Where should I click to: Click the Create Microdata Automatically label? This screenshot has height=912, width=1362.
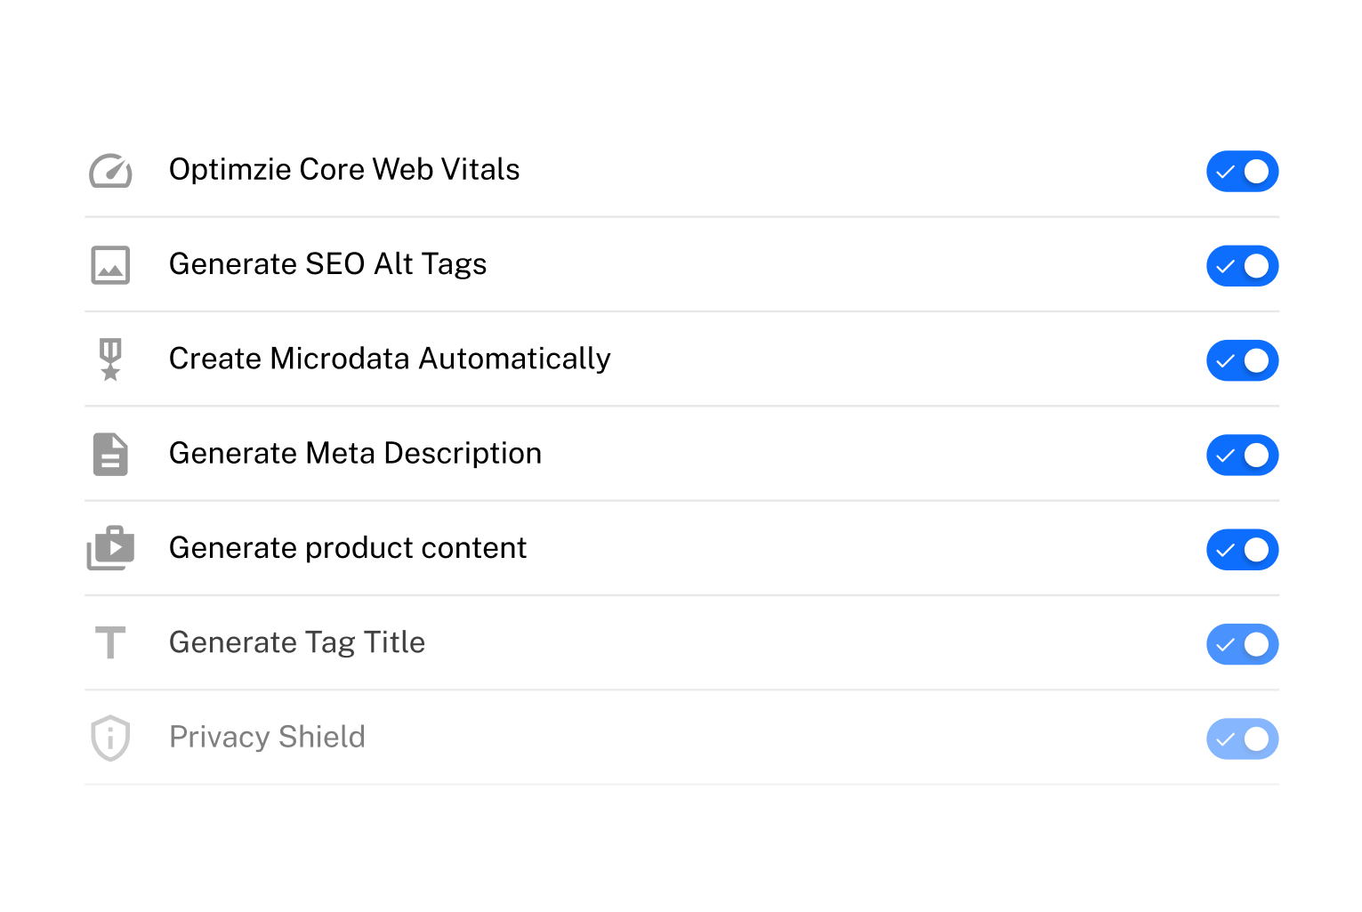click(x=390, y=359)
